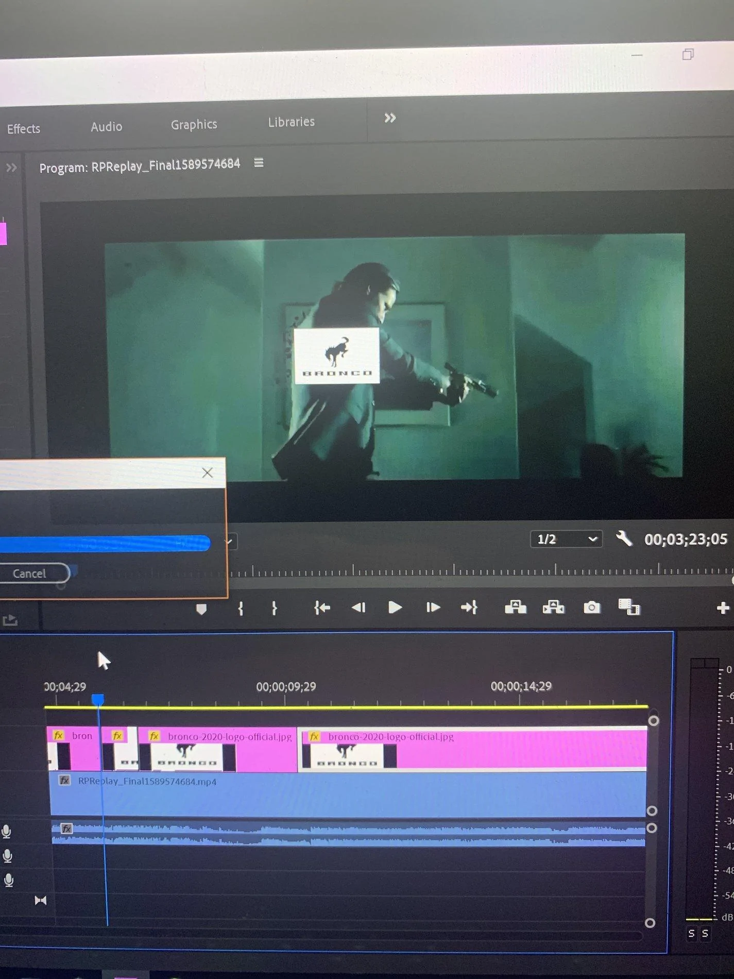The width and height of the screenshot is (734, 979).
Task: Click the master track output icon below the microphones
Action: (40, 900)
